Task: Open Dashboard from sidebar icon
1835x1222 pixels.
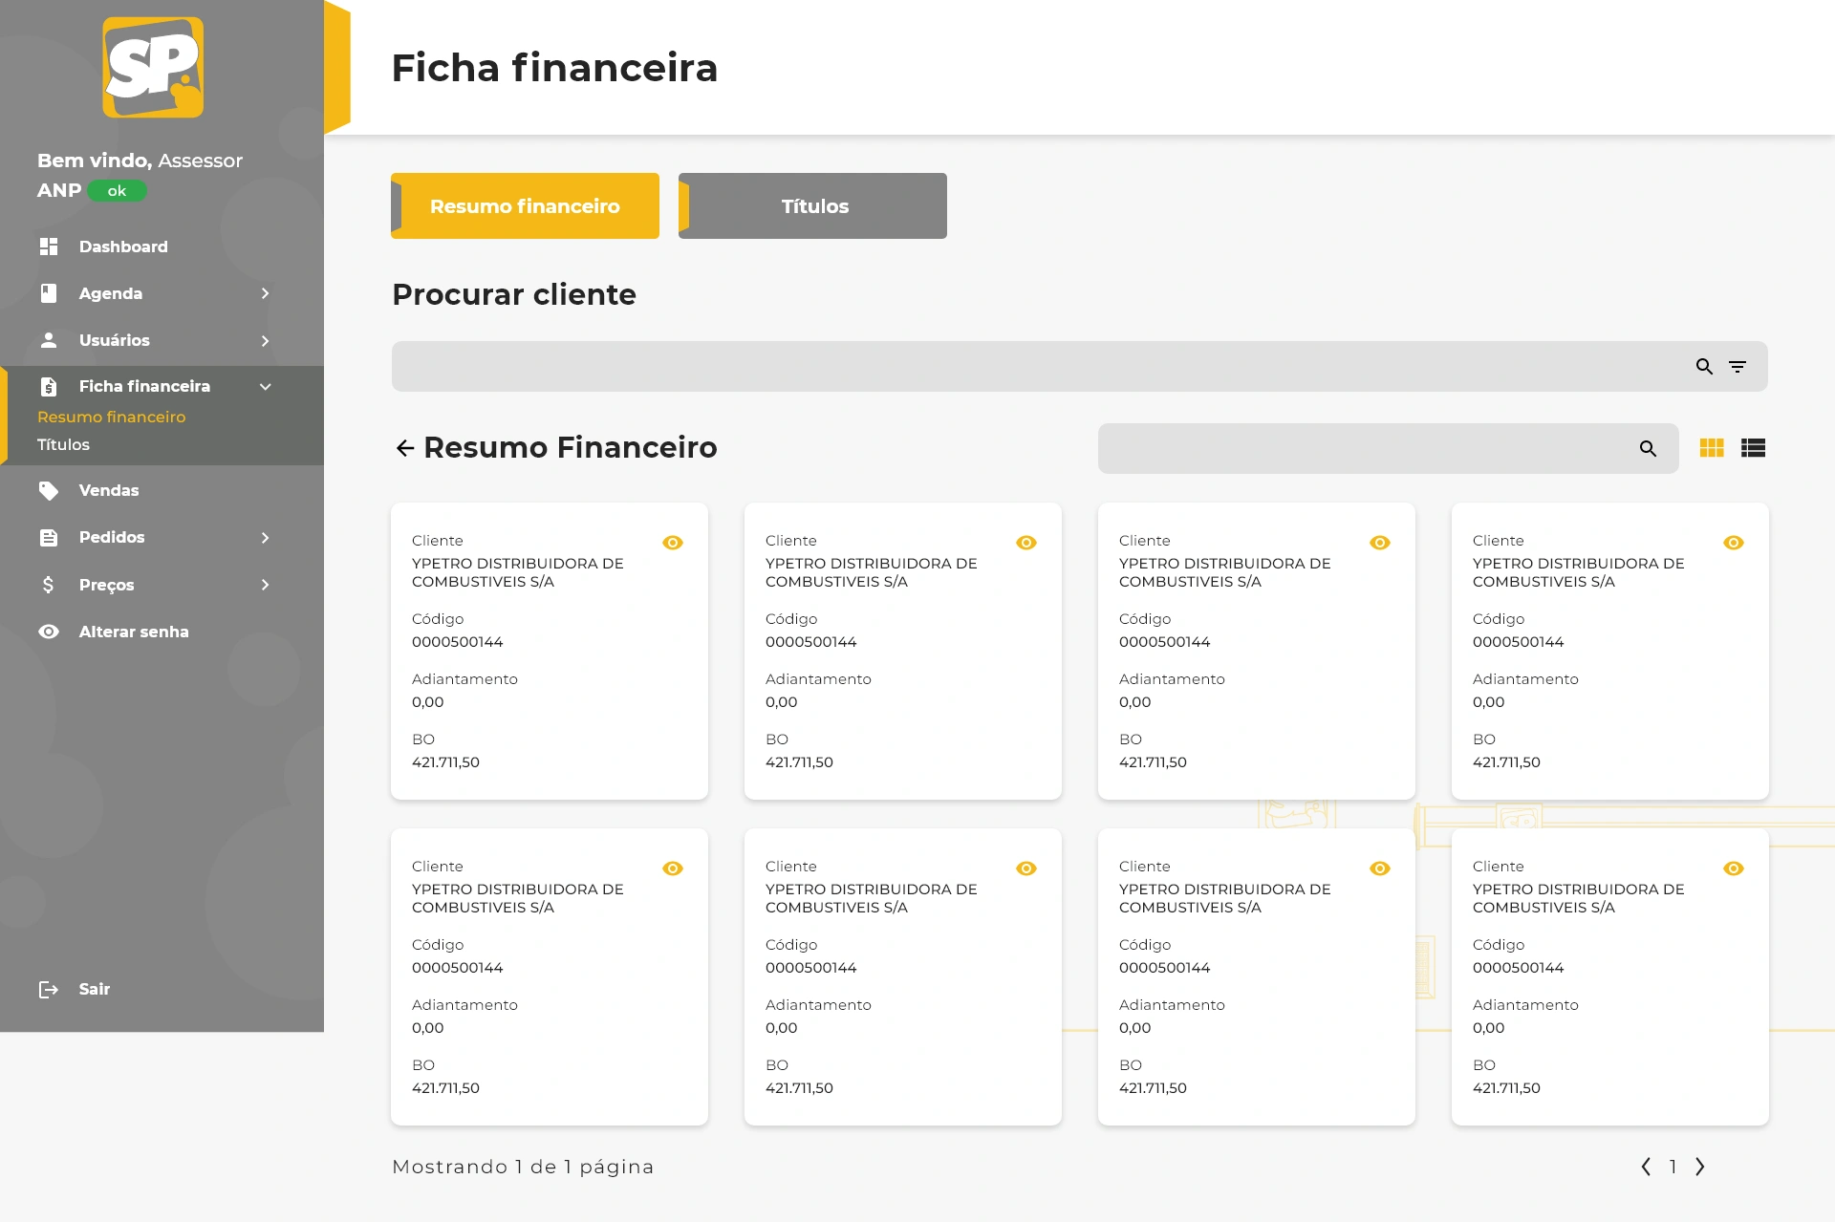Action: coord(49,247)
